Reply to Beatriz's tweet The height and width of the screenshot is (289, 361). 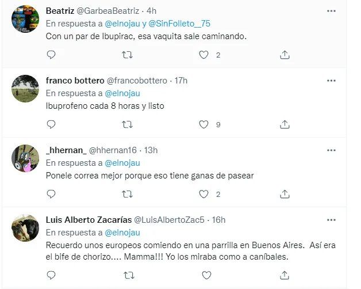(51, 55)
